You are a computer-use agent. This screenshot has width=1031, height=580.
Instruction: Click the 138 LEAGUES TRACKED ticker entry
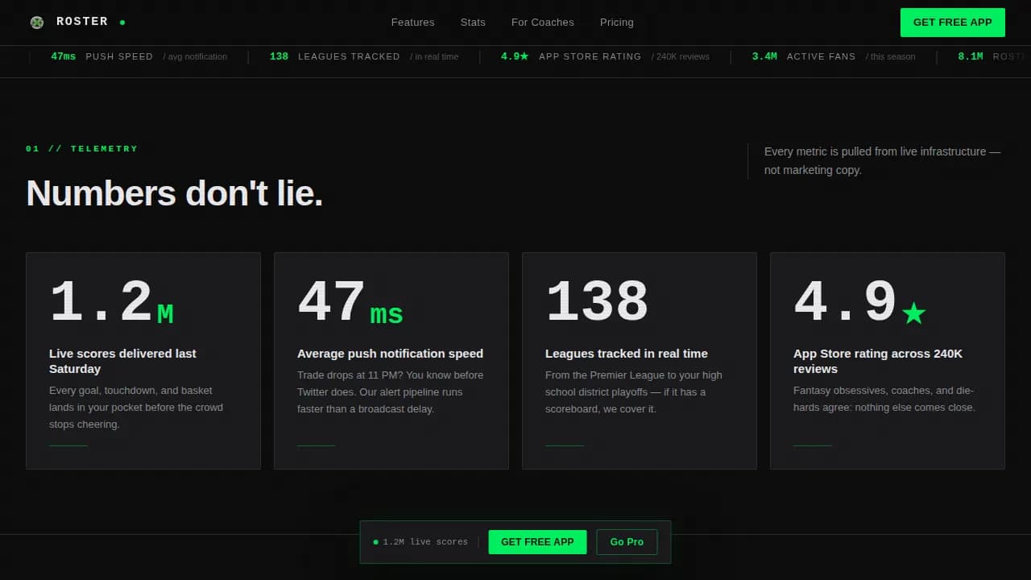pos(364,56)
